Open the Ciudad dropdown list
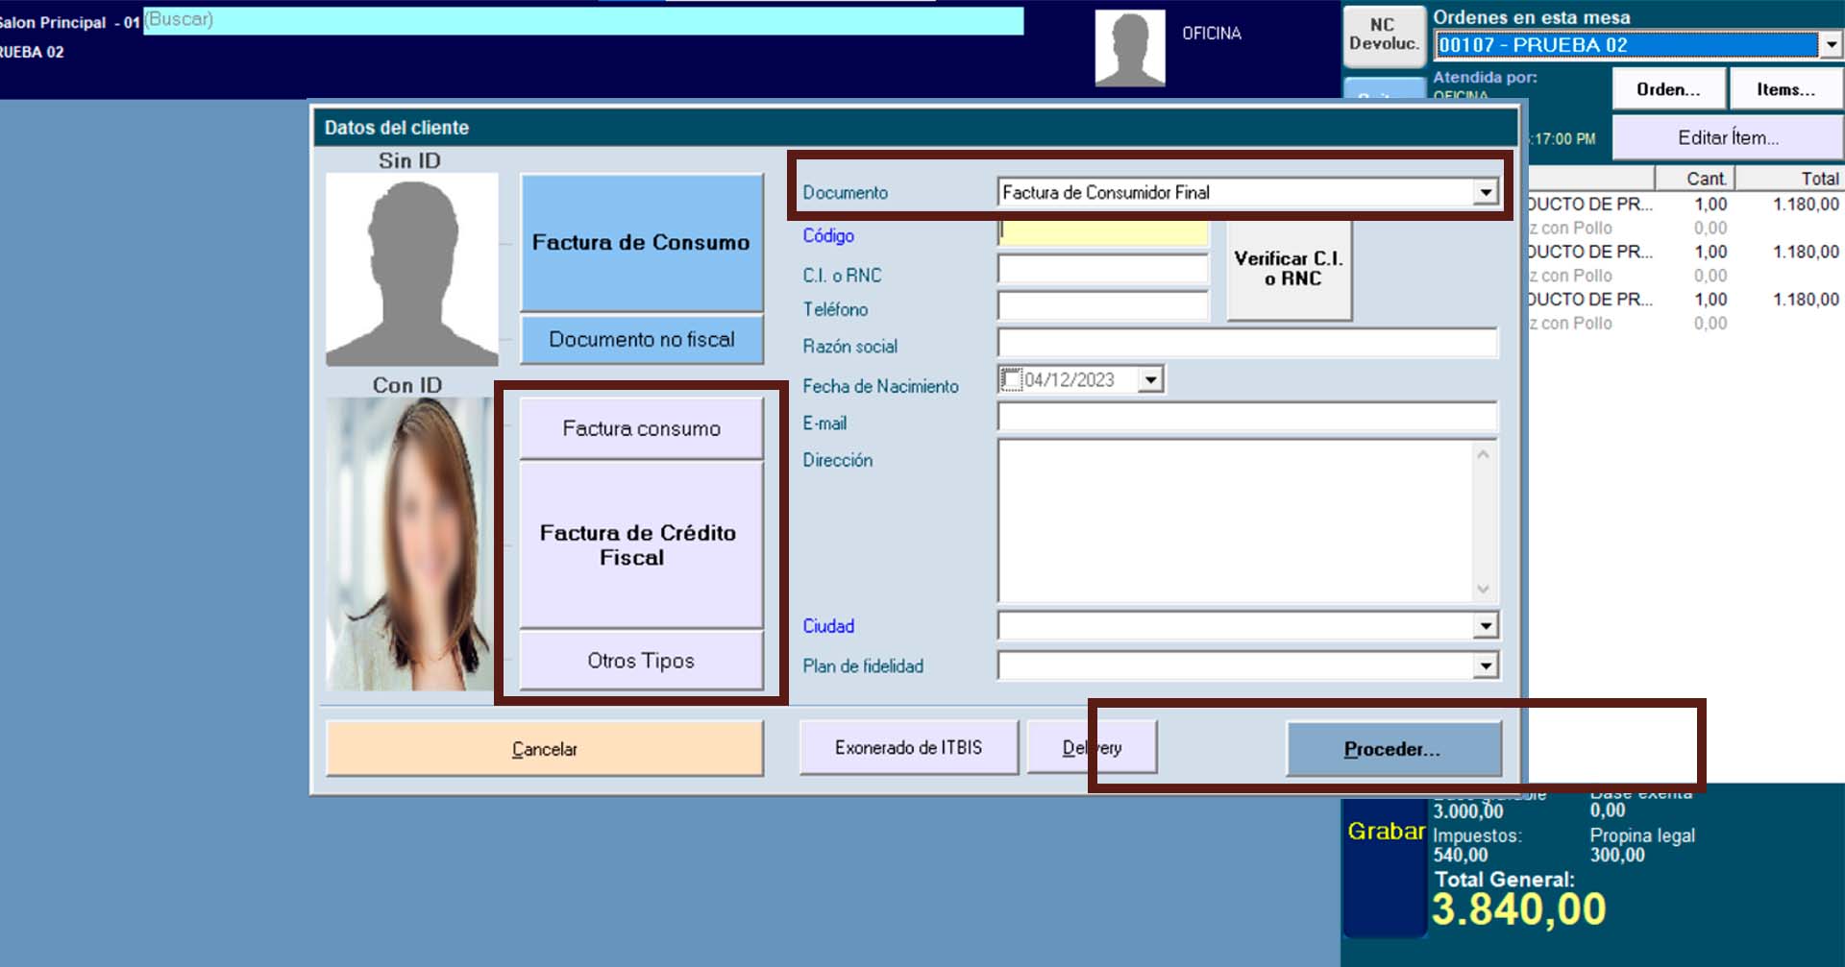 [1486, 626]
